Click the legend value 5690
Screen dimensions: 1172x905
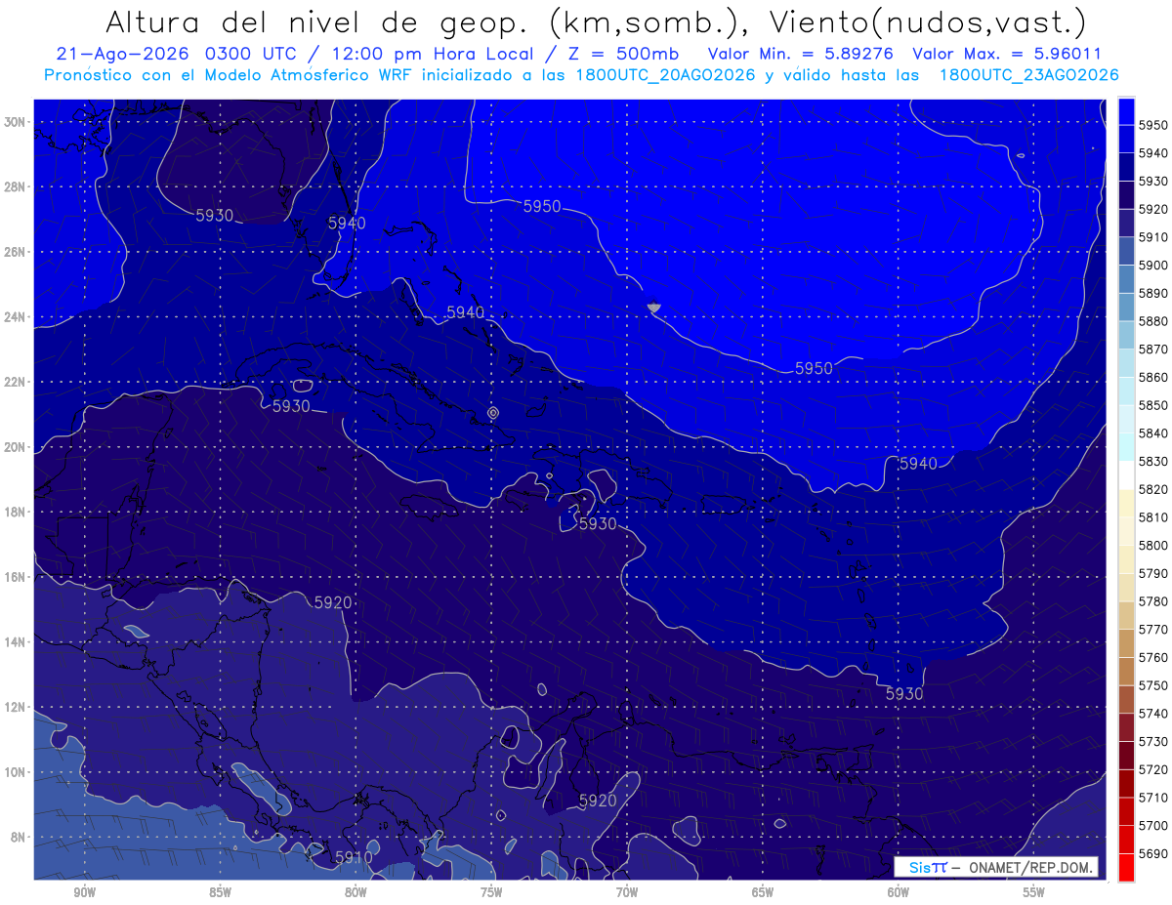click(x=1152, y=852)
